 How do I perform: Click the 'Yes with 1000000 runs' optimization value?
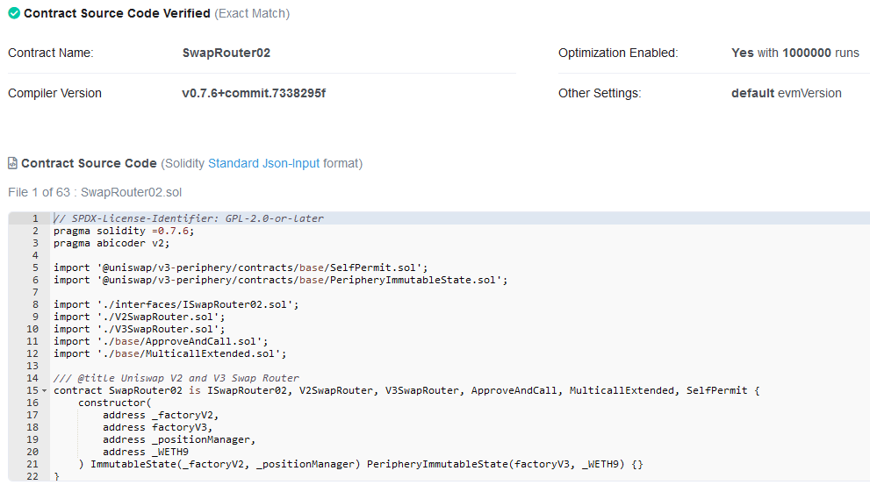[795, 53]
